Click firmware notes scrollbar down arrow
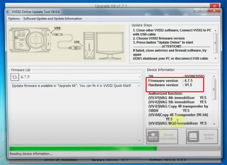 pyautogui.click(x=139, y=141)
